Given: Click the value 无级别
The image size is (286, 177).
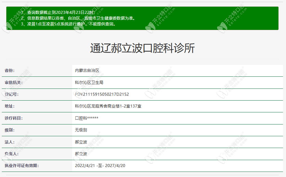Looking at the screenshot, I should (x=81, y=130).
